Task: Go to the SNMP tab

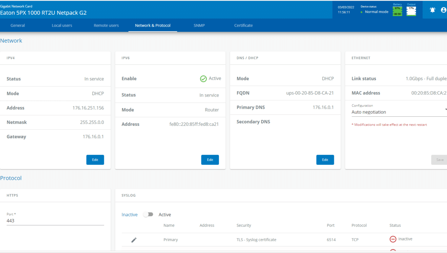Action: [199, 25]
